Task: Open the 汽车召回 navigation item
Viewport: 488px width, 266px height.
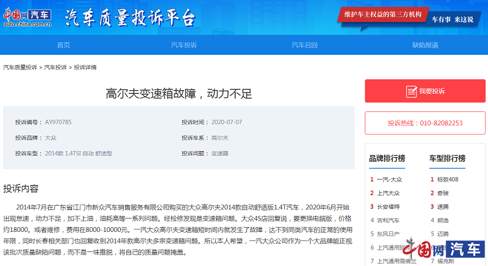Action: (x=304, y=45)
